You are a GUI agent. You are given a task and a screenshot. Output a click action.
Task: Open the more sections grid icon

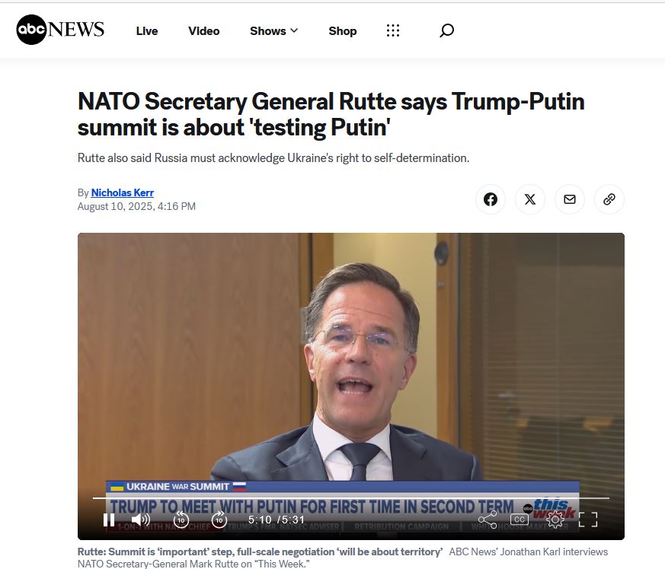[393, 30]
